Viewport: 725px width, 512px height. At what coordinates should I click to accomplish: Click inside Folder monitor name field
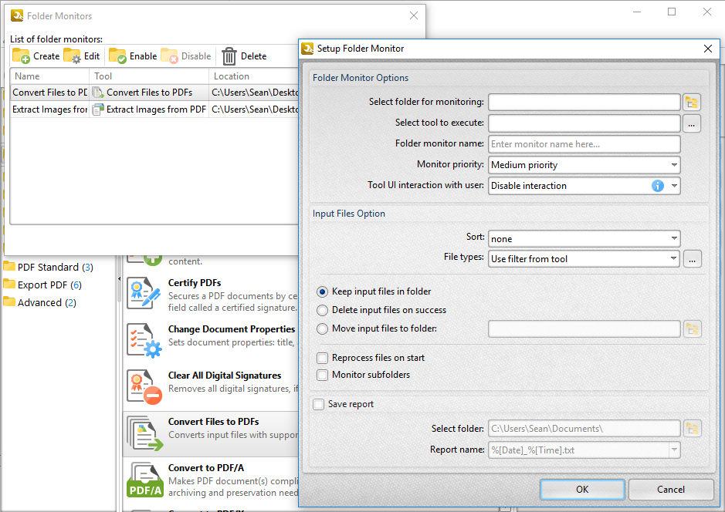584,144
